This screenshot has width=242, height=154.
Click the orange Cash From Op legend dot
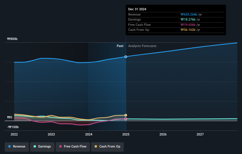(96, 146)
